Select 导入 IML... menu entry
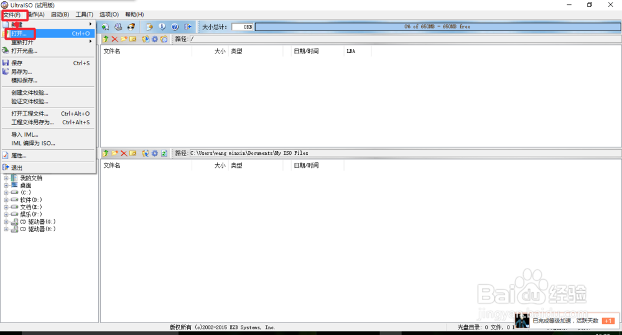622x335 pixels. coord(48,135)
